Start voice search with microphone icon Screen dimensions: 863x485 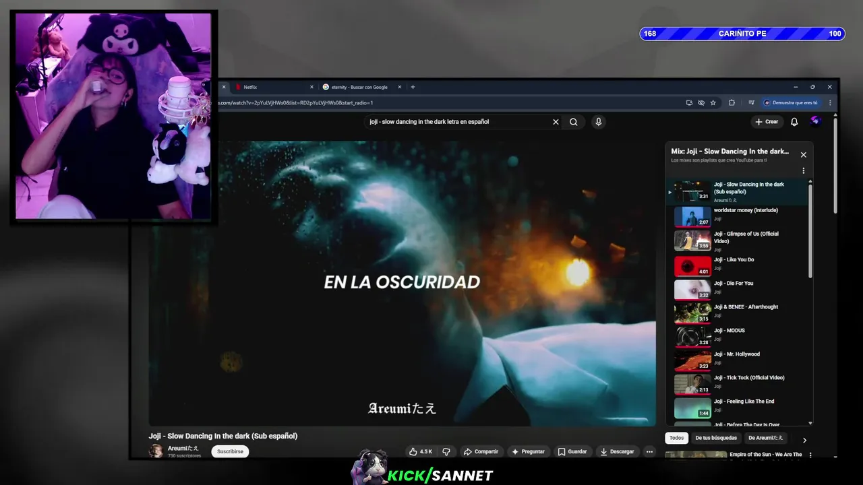click(x=598, y=122)
